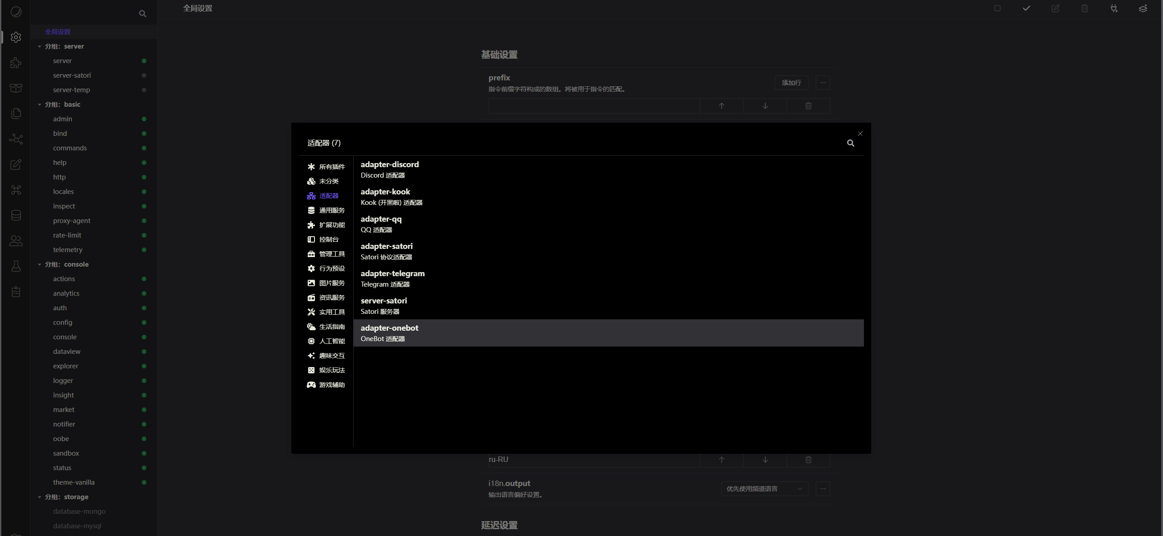Click the plug-add icon in the top toolbar
The width and height of the screenshot is (1163, 536).
(x=1113, y=8)
